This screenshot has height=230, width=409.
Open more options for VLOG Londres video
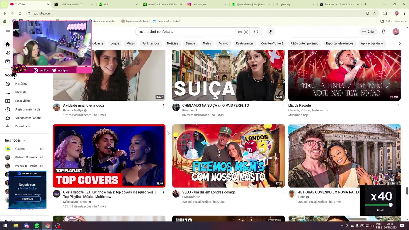[283, 193]
